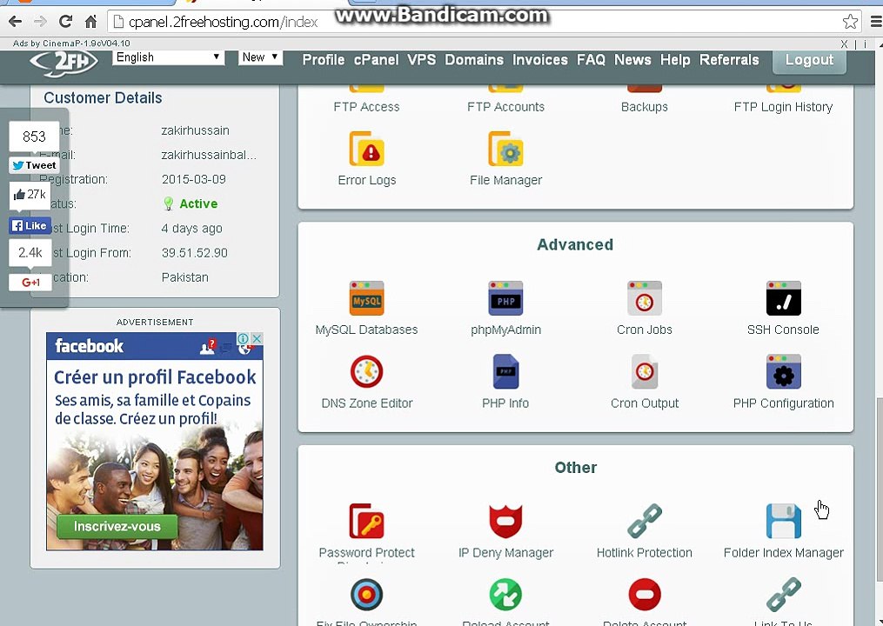Open Folder Index Manager
Screen dimensions: 883x626
pyautogui.click(x=783, y=522)
